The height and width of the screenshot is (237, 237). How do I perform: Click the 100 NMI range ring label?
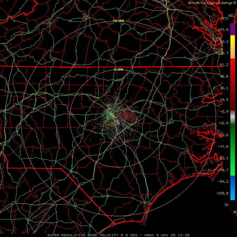[x=118, y=21]
